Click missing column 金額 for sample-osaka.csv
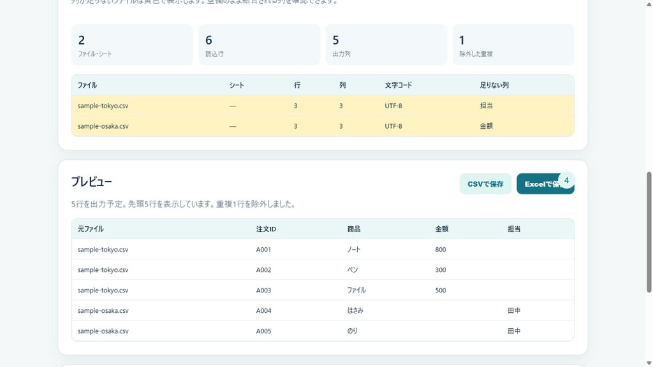 click(x=486, y=126)
